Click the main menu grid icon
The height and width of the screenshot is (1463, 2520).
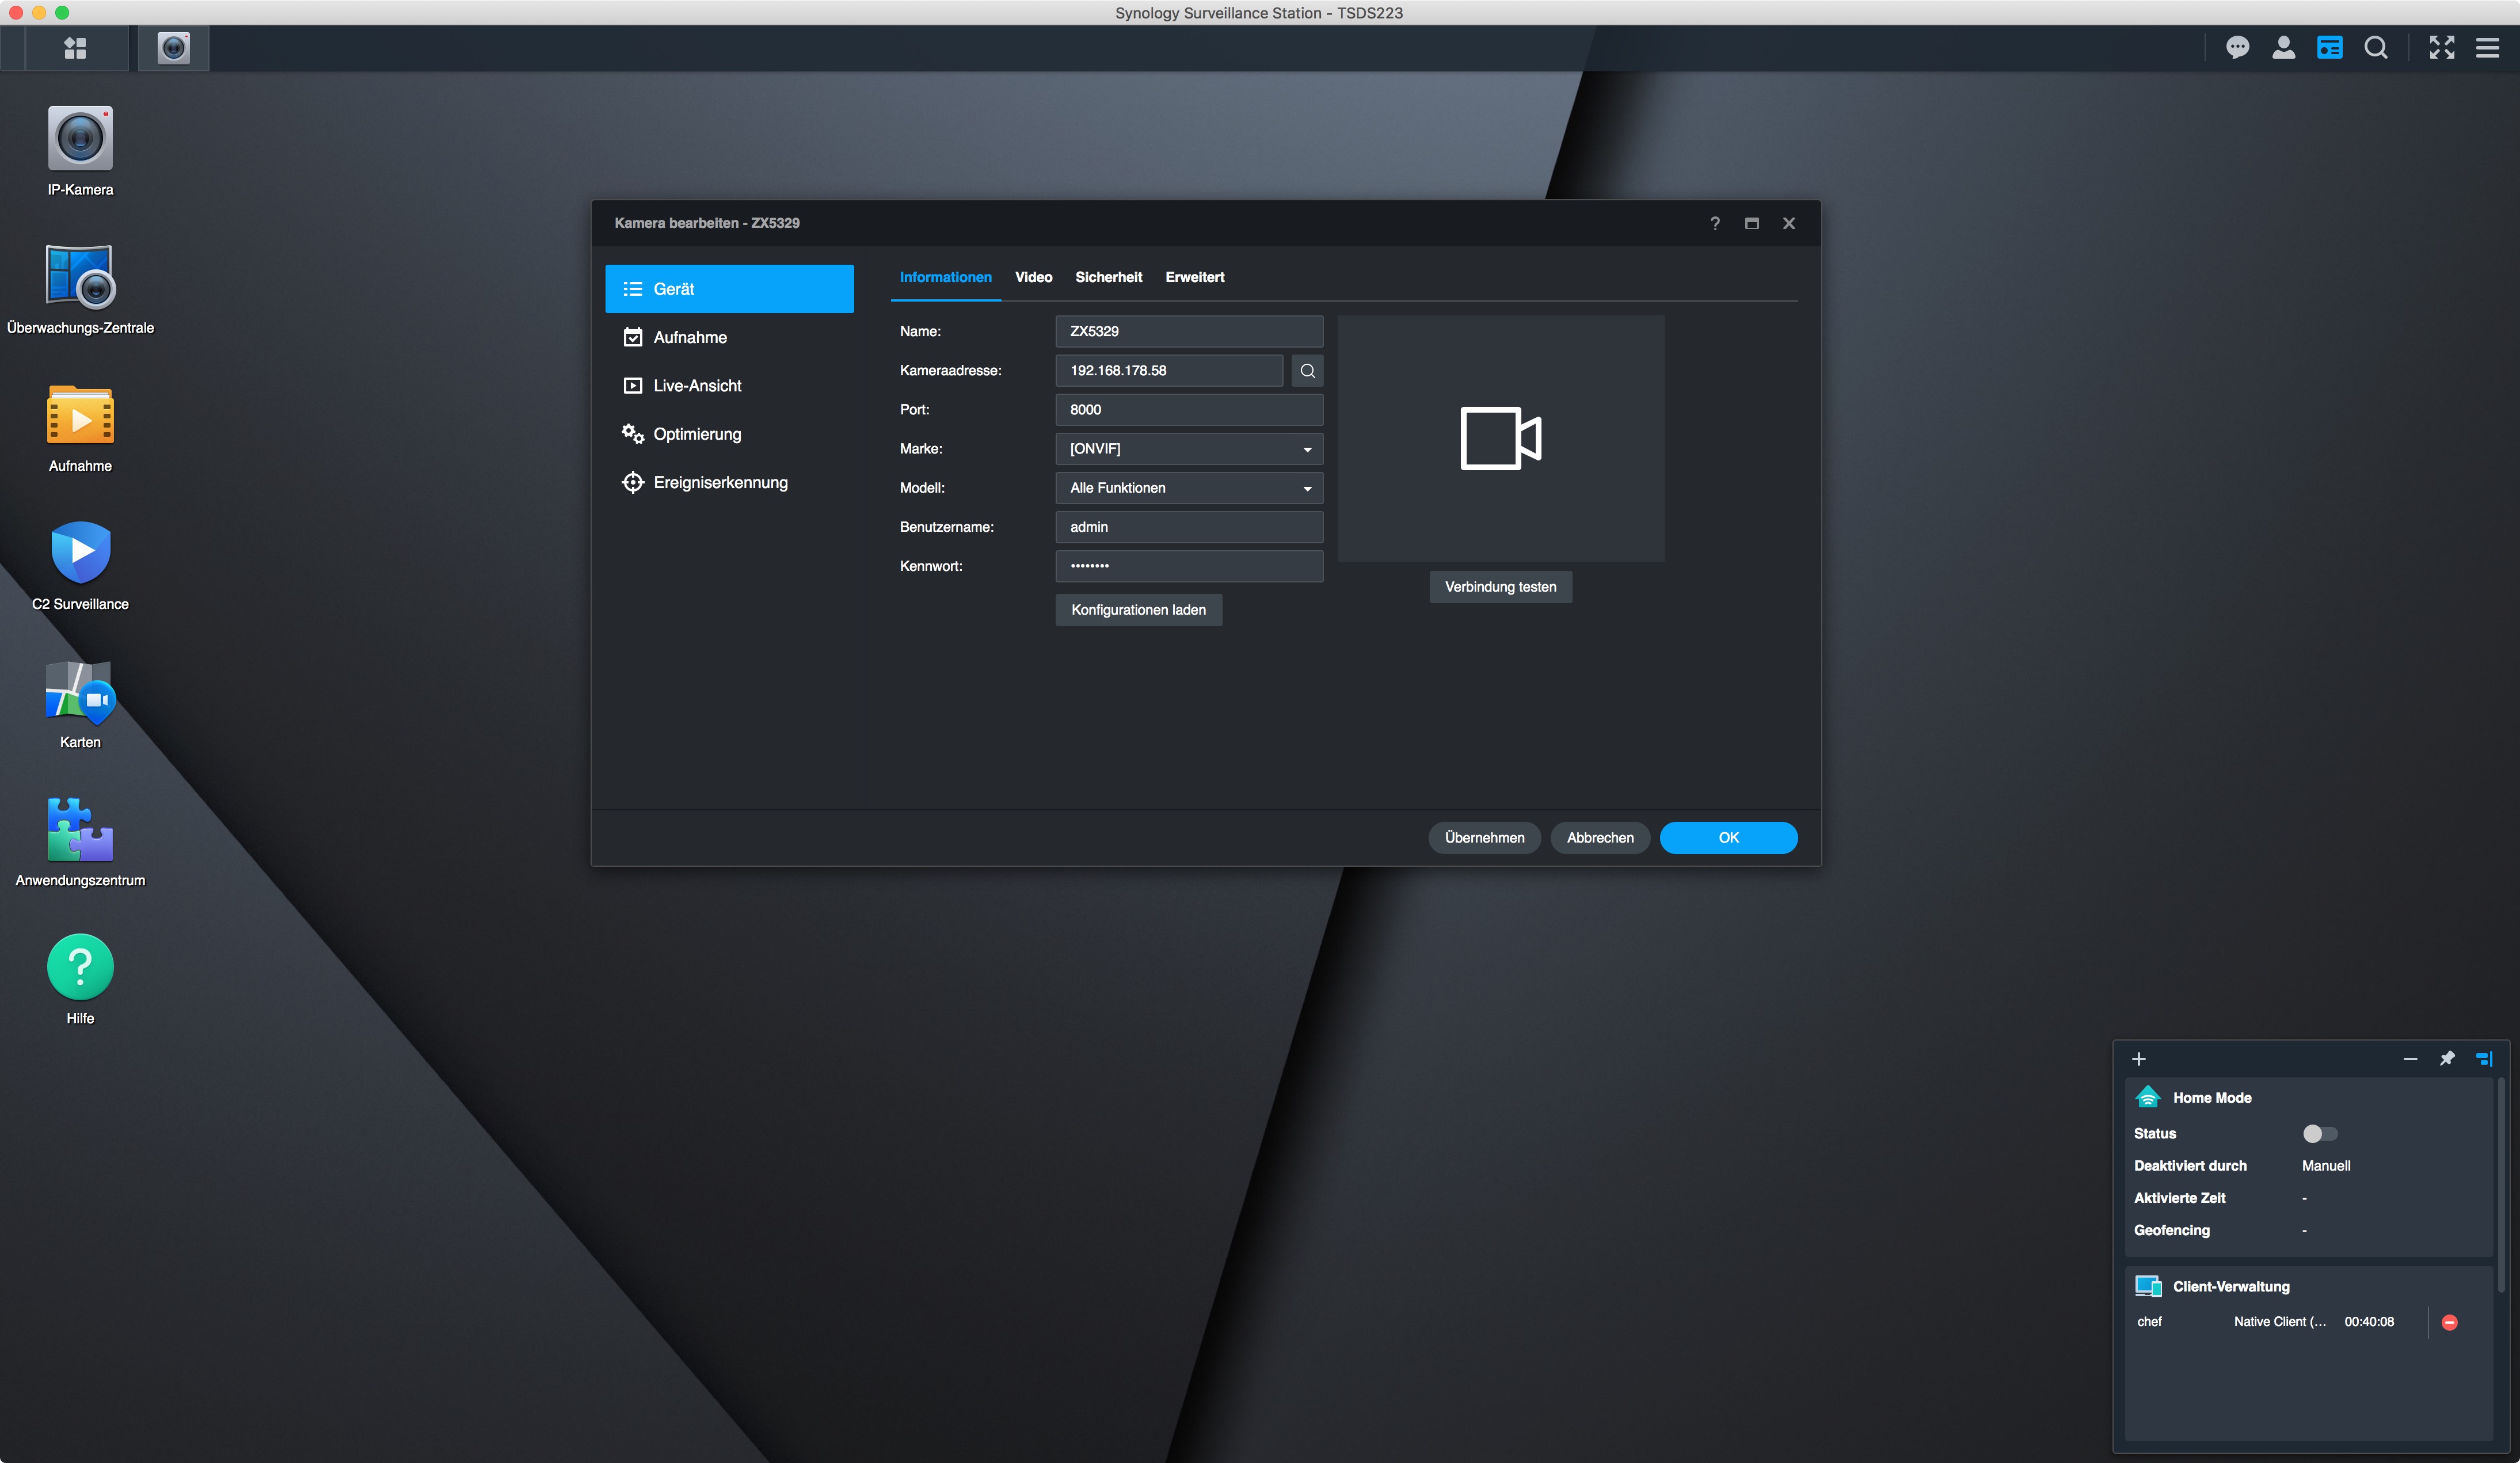pyautogui.click(x=75, y=48)
